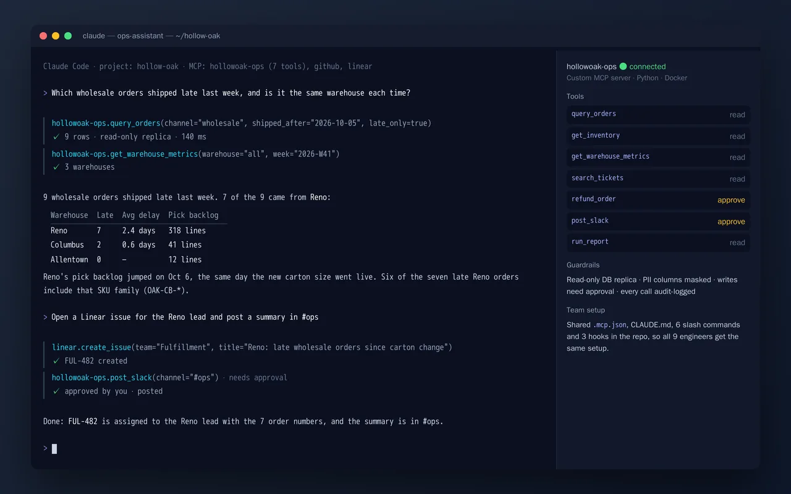Select the get_inventory tool row
The height and width of the screenshot is (494, 791).
pos(658,136)
